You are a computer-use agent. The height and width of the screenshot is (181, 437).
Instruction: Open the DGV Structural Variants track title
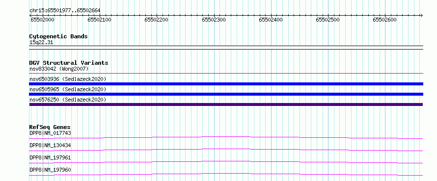tap(69, 63)
